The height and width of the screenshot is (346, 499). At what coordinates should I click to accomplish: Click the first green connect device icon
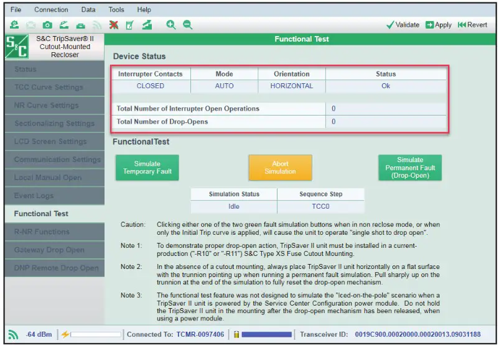click(14, 25)
